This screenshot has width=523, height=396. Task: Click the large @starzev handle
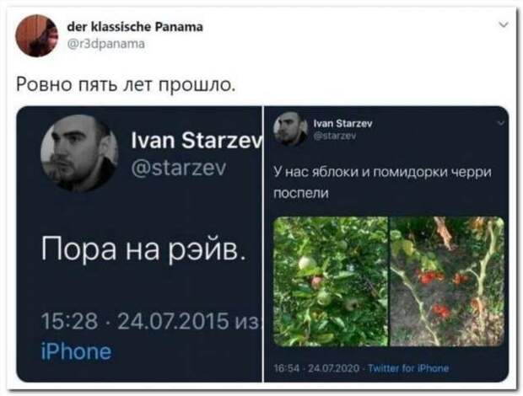click(x=179, y=168)
